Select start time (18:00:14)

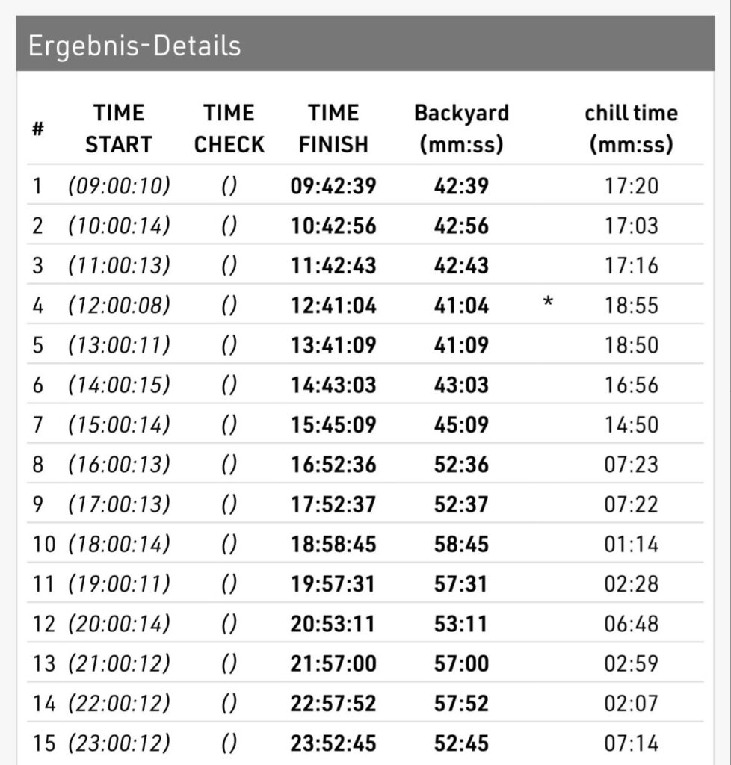click(x=119, y=544)
